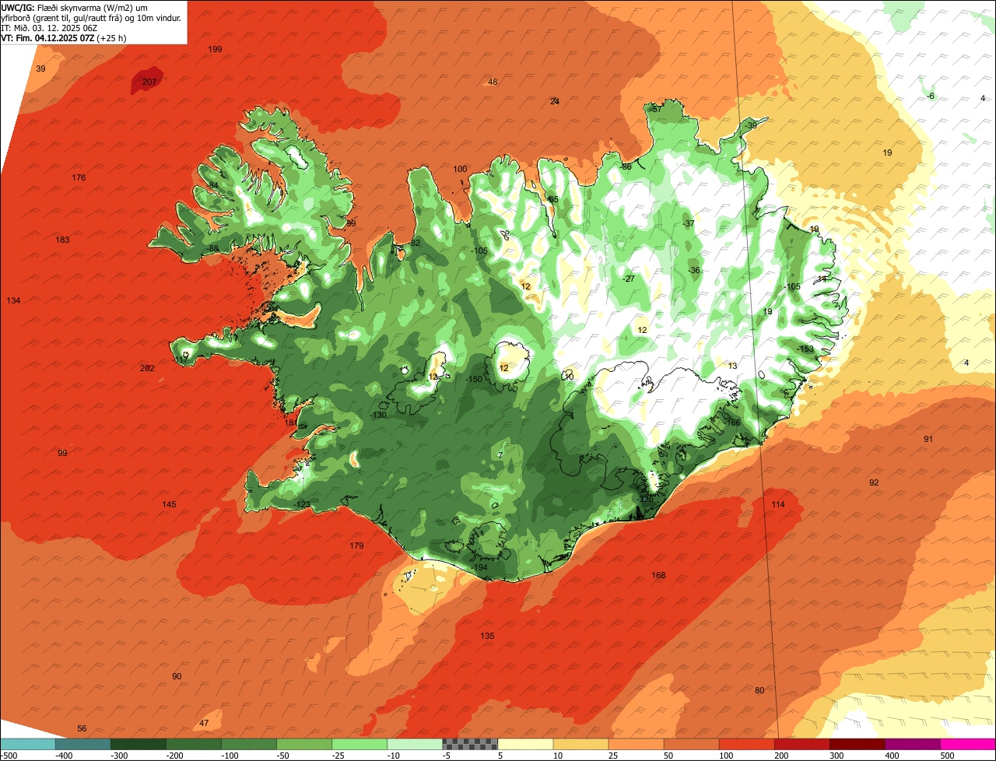Click the legend swatch between -500 and -400
996x761 pixels.
(x=27, y=744)
